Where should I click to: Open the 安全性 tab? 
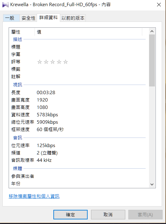click(x=28, y=18)
